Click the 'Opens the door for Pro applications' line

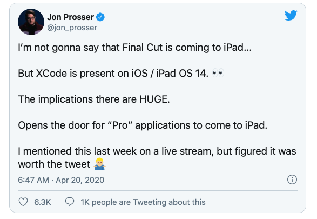pyautogui.click(x=143, y=125)
